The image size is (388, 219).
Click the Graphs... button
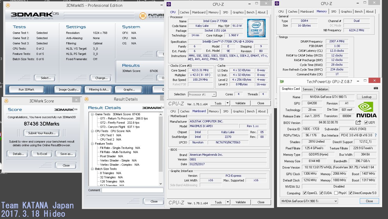click(x=129, y=90)
